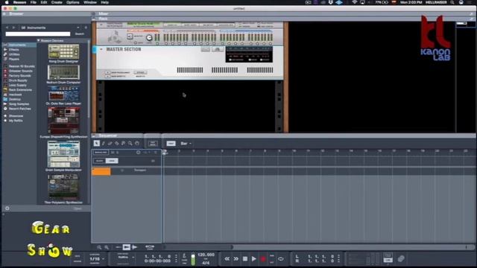This screenshot has width=477, height=268.
Task: Go back in browser navigation
Action: coord(7,28)
